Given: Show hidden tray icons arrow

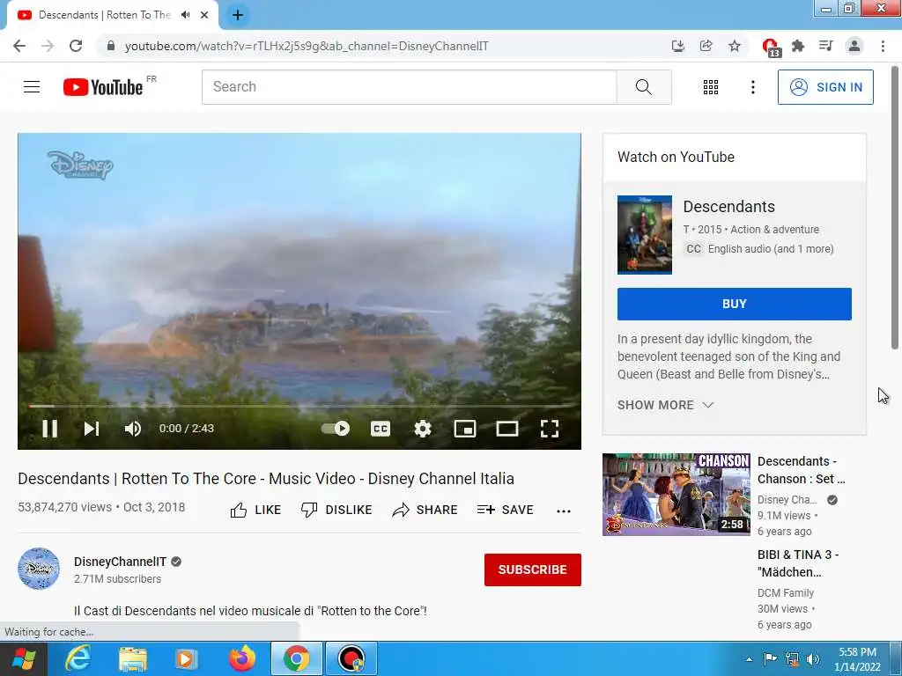Looking at the screenshot, I should point(749,659).
